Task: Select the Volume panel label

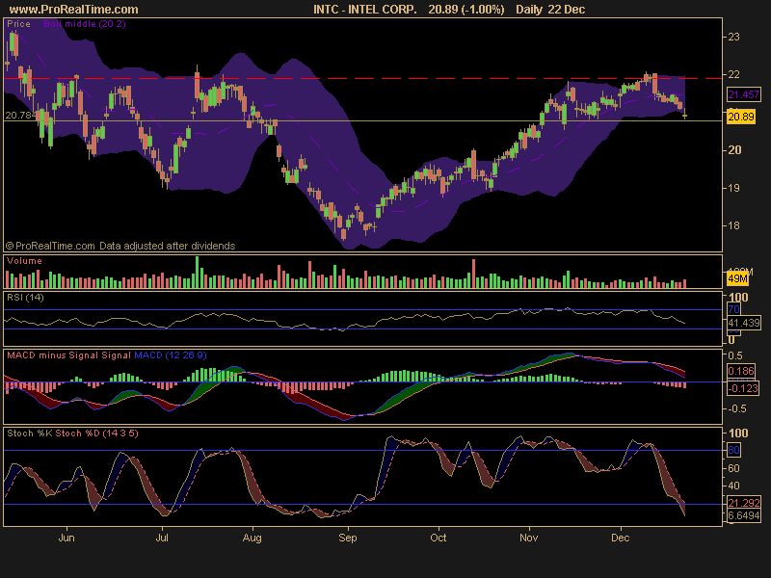Action: (x=24, y=261)
